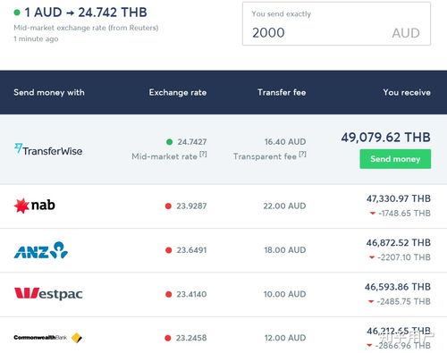Screen dimensions: 447x353
Task: Click the TransferWise logo
Action: click(x=48, y=150)
